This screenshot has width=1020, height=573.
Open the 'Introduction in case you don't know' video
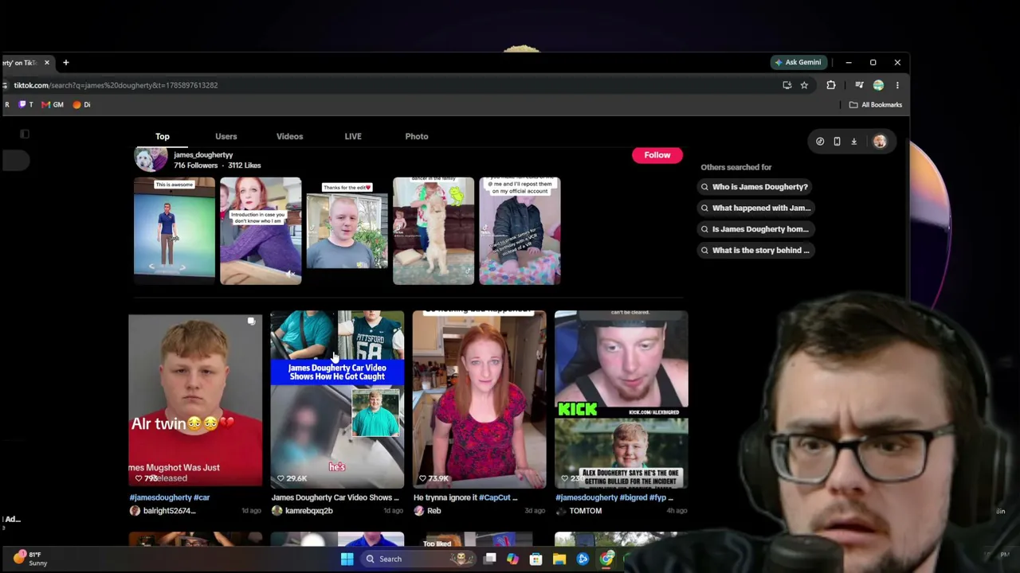point(261,231)
